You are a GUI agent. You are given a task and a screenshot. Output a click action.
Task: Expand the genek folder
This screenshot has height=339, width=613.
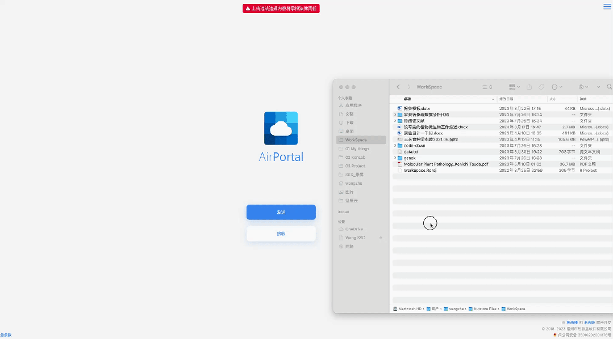(x=395, y=158)
